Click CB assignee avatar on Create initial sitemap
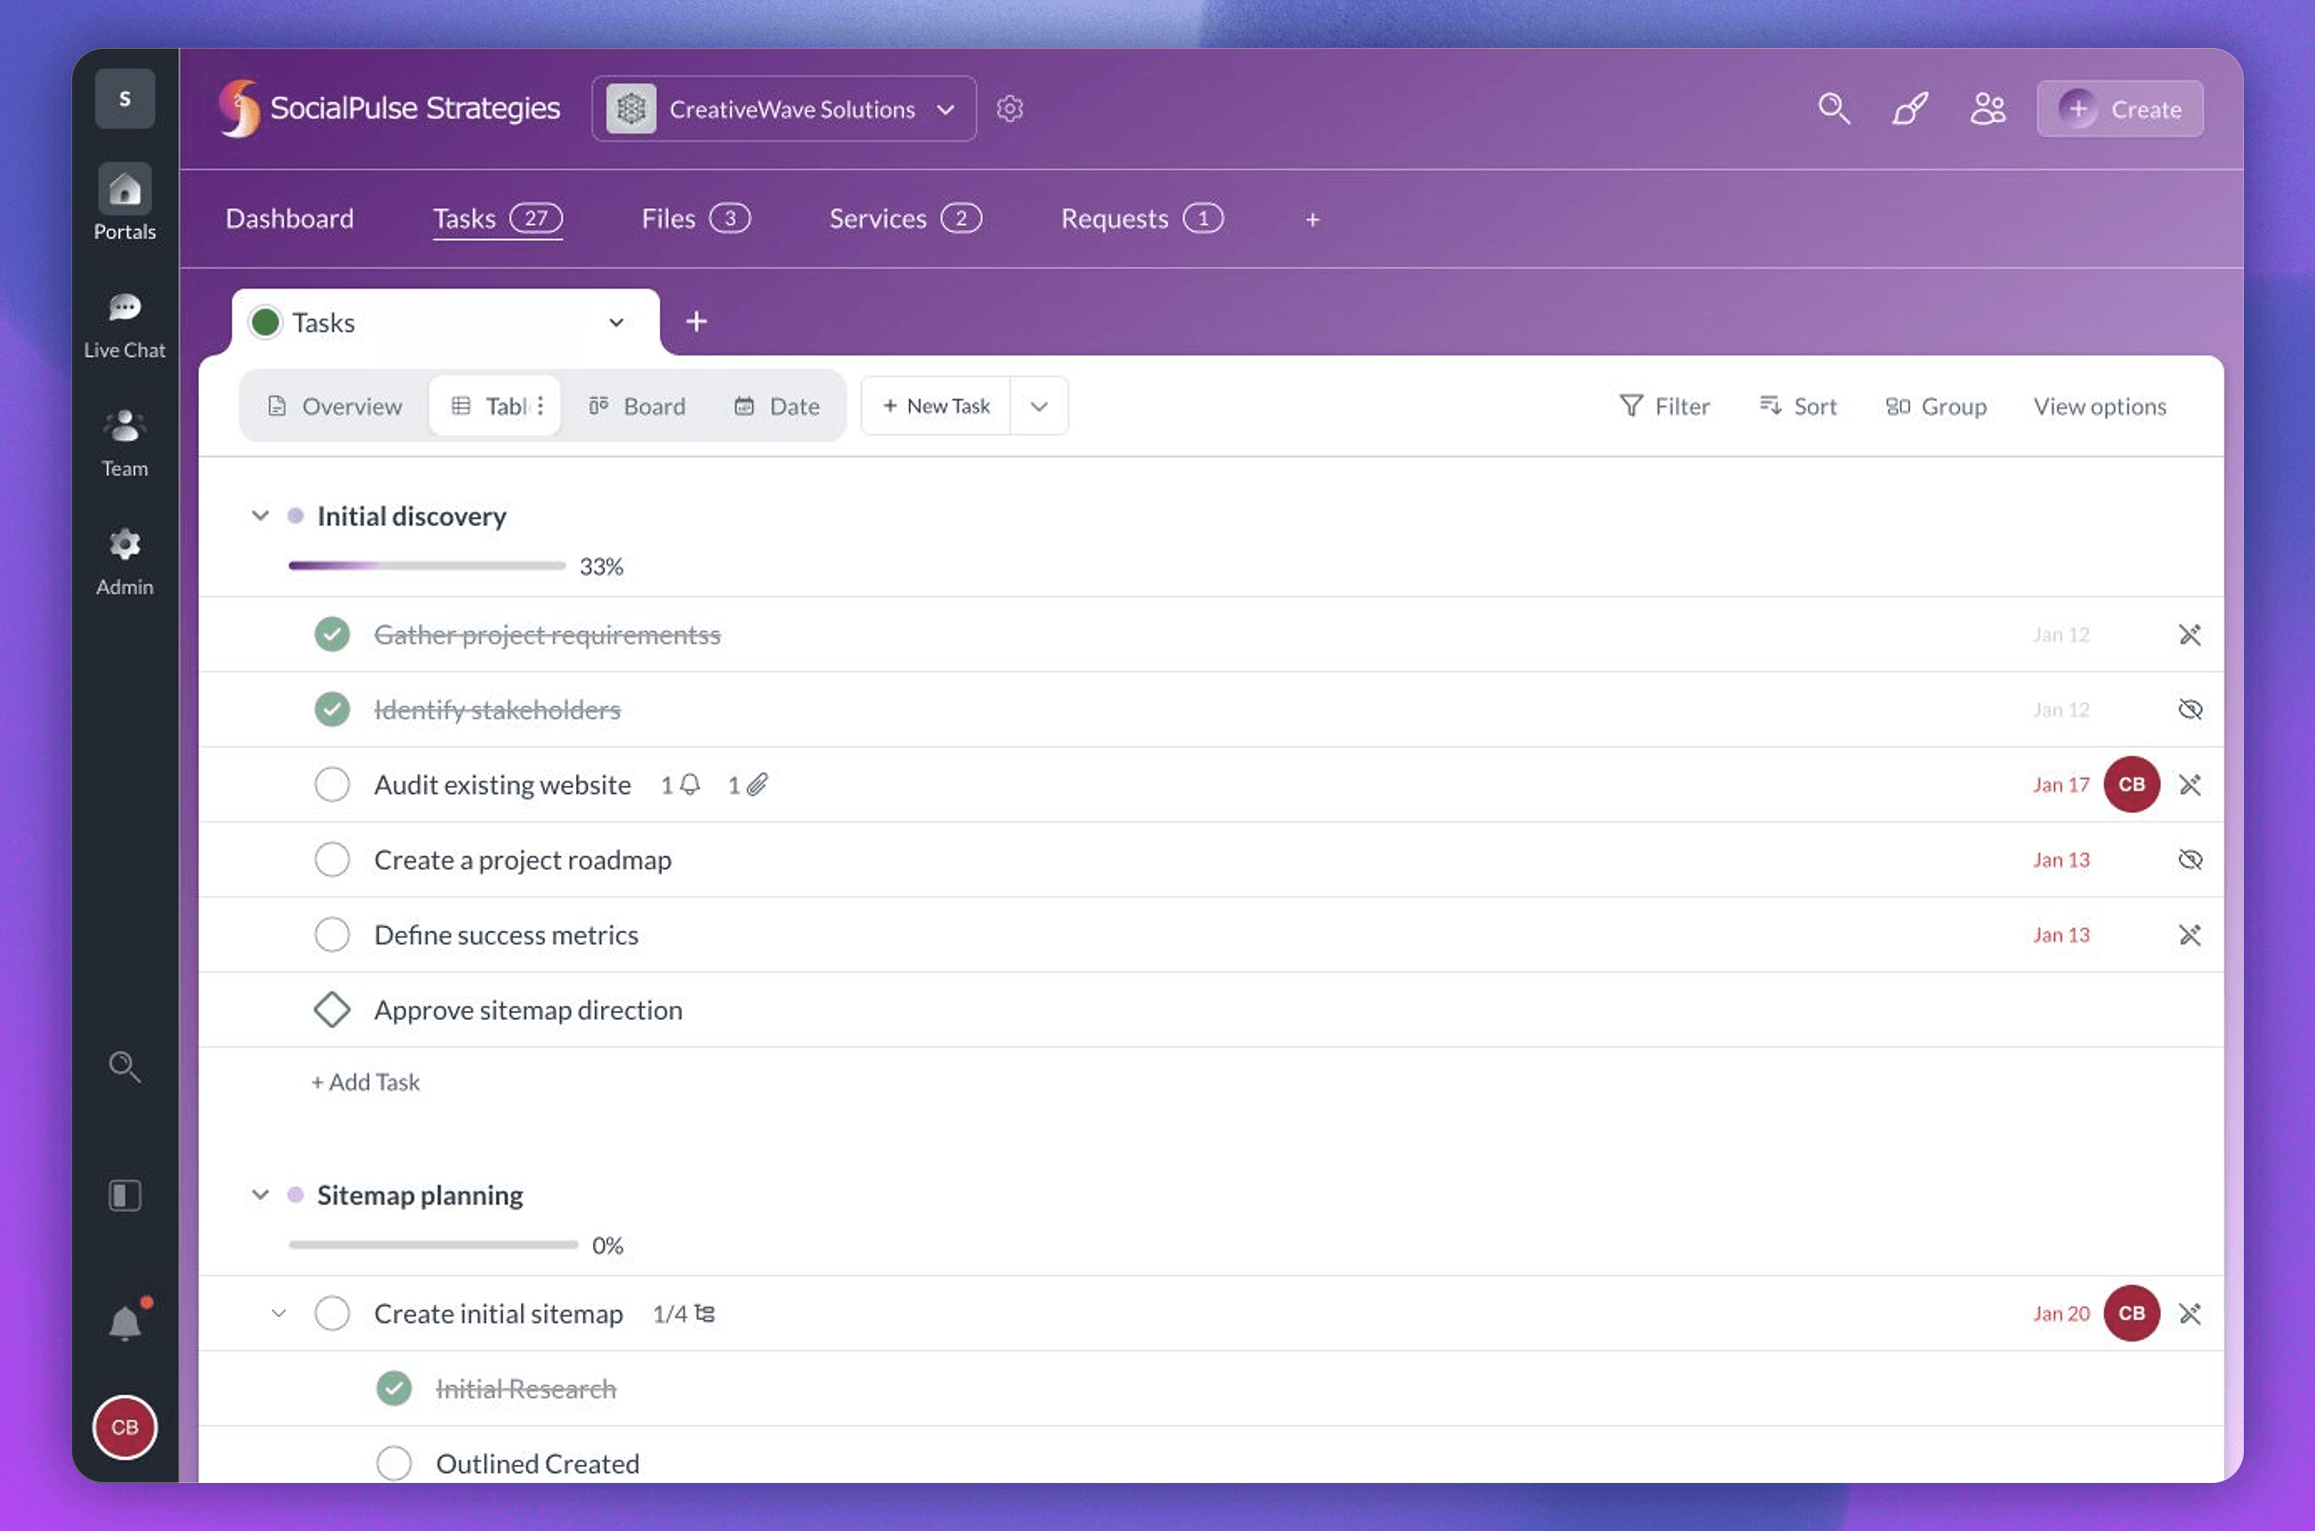Viewport: 2315px width, 1531px height. [x=2132, y=1313]
